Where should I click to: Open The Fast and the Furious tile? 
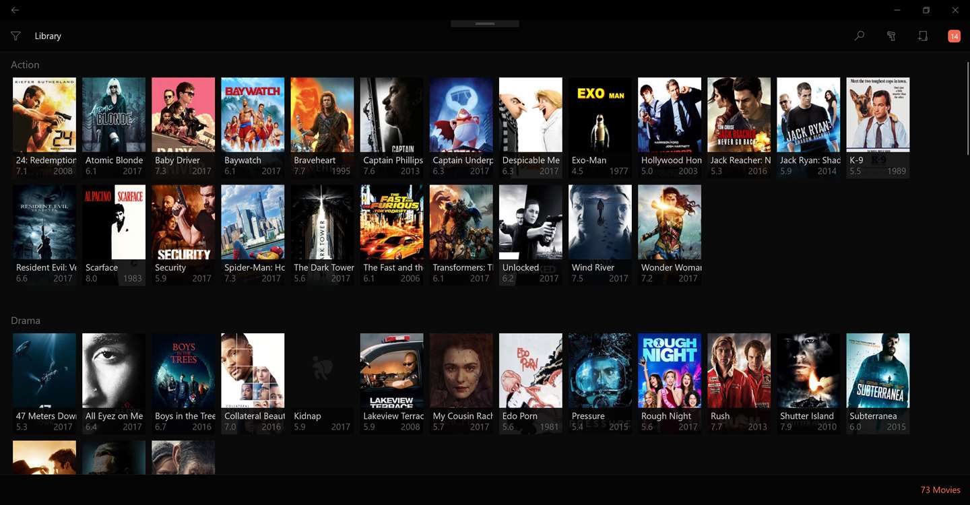pos(391,236)
